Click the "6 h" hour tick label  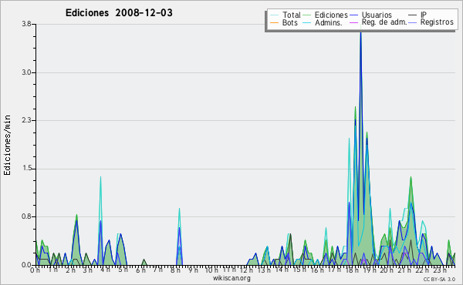pyautogui.click(x=140, y=270)
